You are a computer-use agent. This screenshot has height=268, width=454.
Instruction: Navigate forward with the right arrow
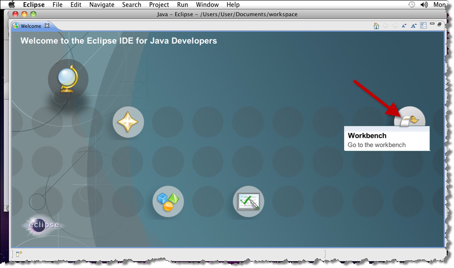pyautogui.click(x=395, y=26)
